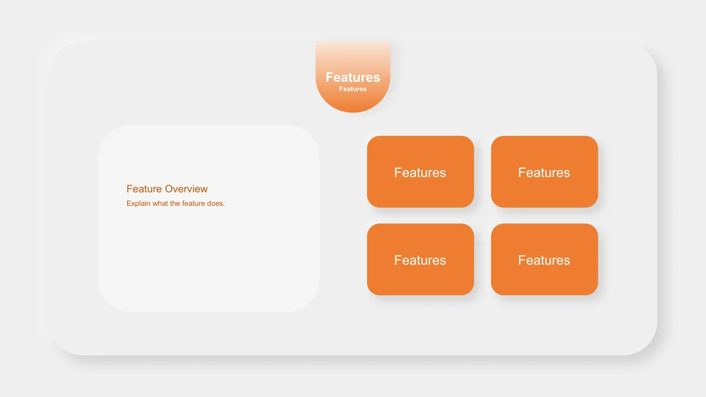Click the top-right orange Features card
The width and height of the screenshot is (706, 397).
[x=545, y=172]
